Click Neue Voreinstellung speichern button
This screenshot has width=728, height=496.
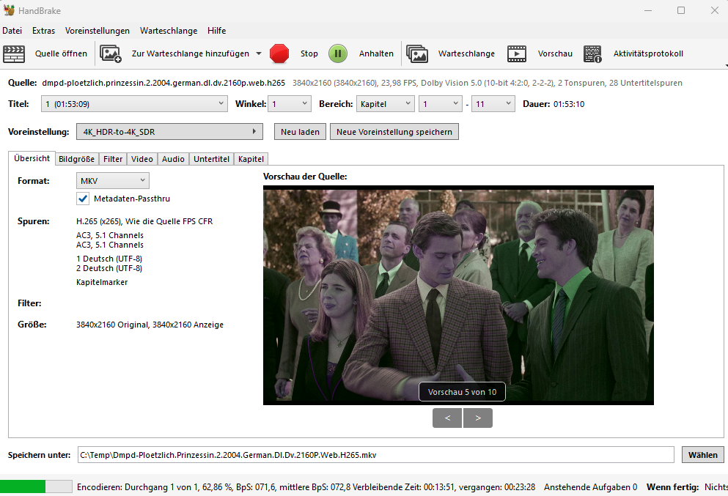tap(394, 132)
